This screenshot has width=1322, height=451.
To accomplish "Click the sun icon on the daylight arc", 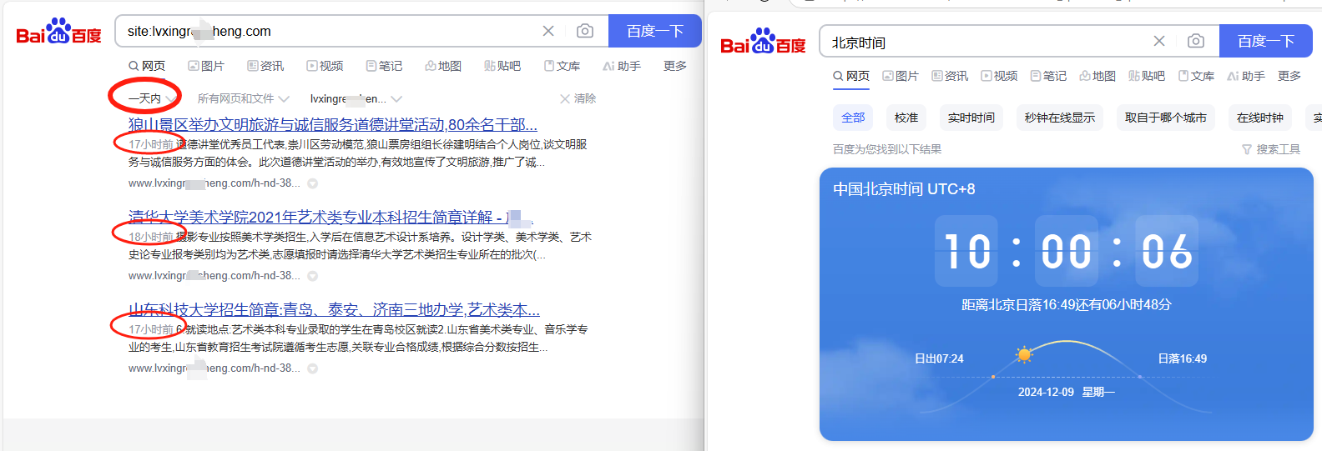I will 1024,354.
